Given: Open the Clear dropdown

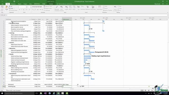Looking at the screenshot, I should tap(120, 8).
